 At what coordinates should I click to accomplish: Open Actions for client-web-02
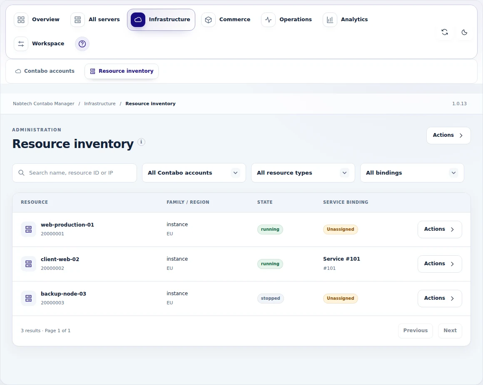click(440, 264)
